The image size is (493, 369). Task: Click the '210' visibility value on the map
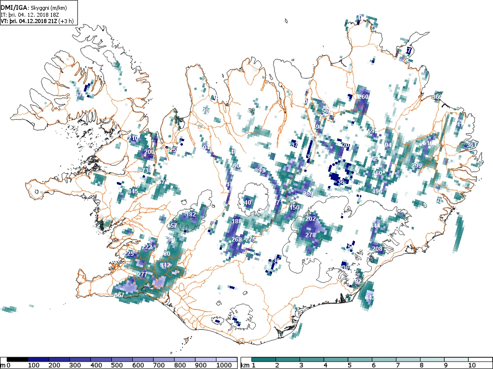pyautogui.click(x=134, y=138)
